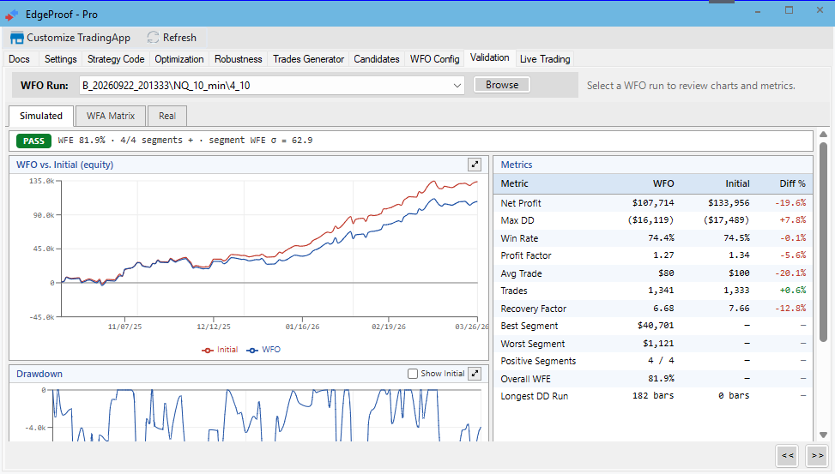835x474 pixels.
Task: Click the scrollbar down arrow
Action: pos(823,435)
